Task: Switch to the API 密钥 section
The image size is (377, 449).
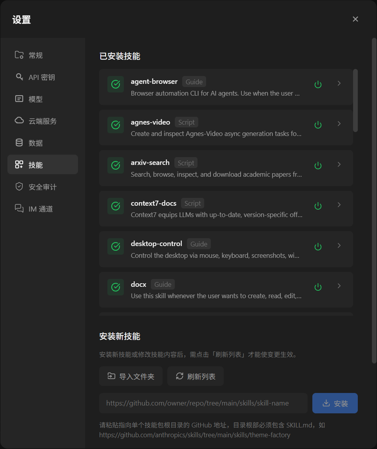Action: (x=43, y=77)
